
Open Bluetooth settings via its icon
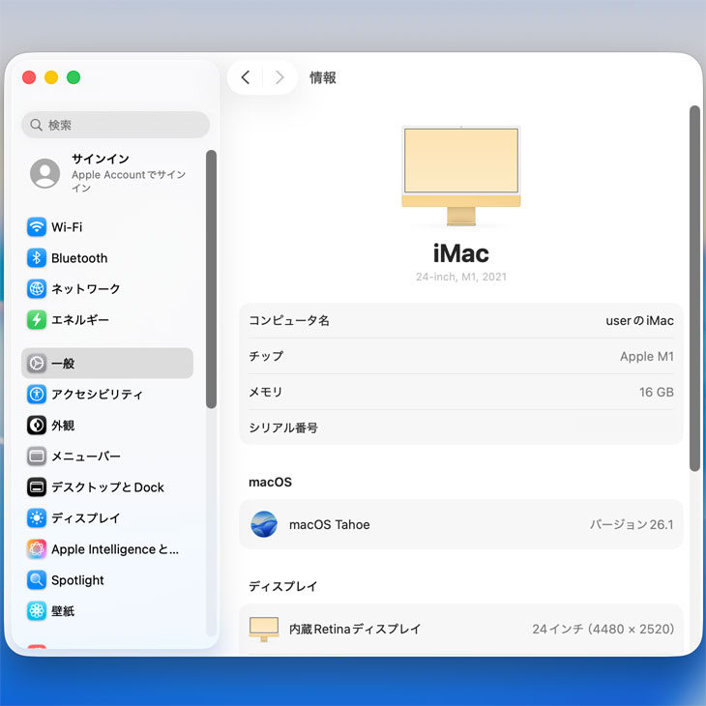click(x=37, y=258)
